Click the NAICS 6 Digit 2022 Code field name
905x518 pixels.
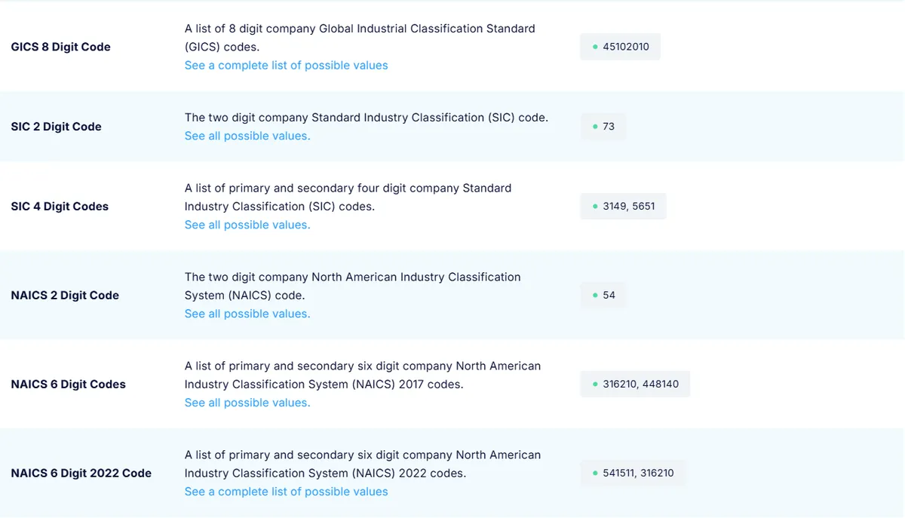(x=81, y=474)
